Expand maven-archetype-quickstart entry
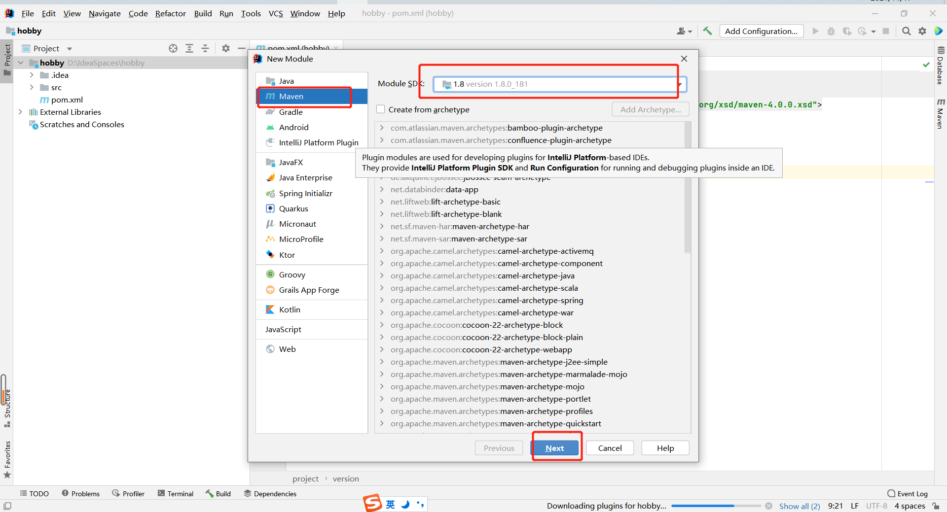Viewport: 947px width, 512px height. [x=382, y=423]
